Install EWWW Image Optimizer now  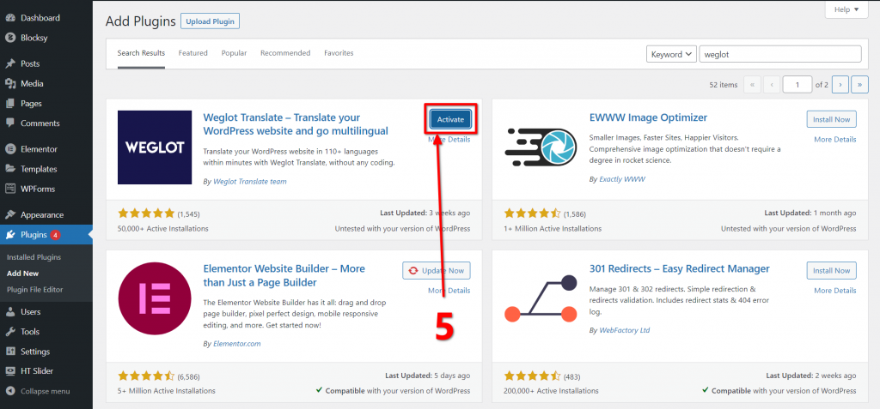coord(832,119)
